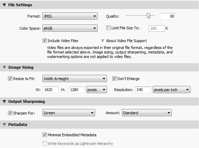Open the pixels per inch dropdown

click(171, 90)
